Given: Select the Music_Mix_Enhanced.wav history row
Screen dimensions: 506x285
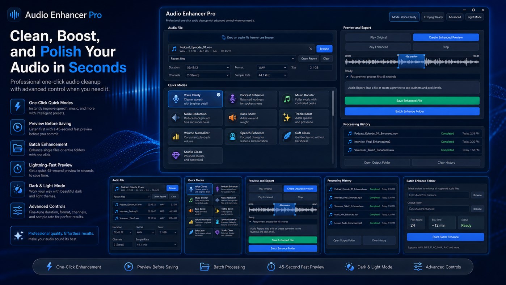Looking at the screenshot, I should [x=362, y=214].
